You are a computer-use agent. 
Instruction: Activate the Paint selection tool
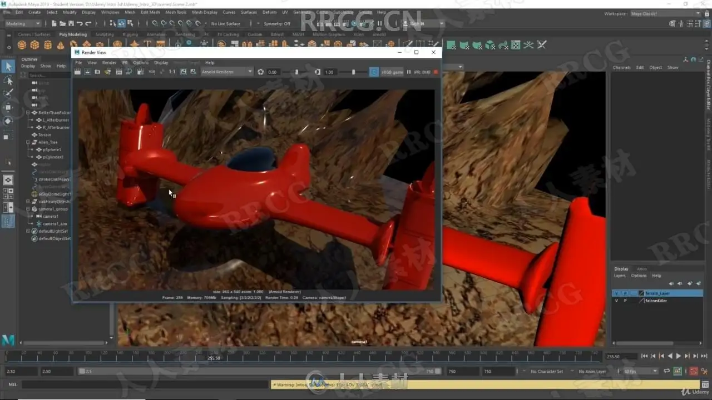point(8,93)
